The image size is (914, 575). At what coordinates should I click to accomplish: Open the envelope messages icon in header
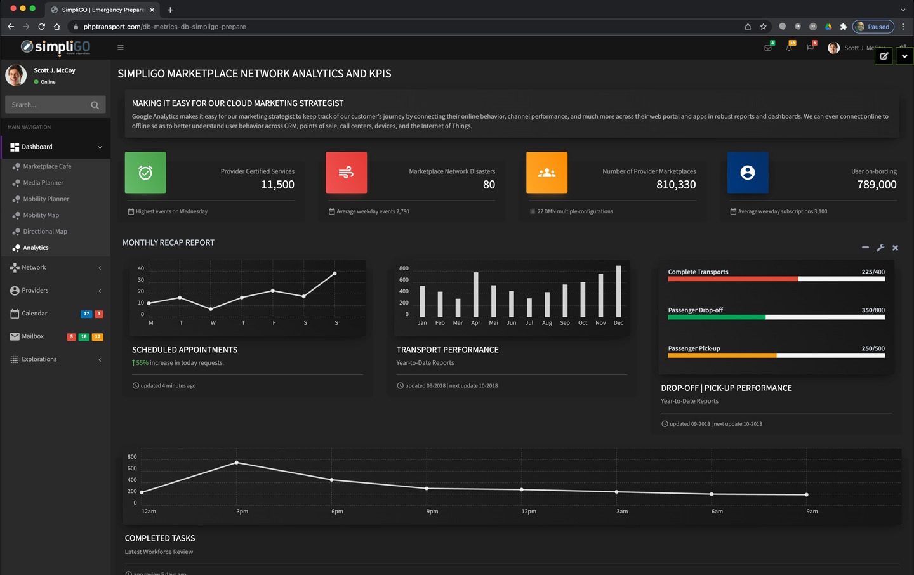[x=768, y=48]
